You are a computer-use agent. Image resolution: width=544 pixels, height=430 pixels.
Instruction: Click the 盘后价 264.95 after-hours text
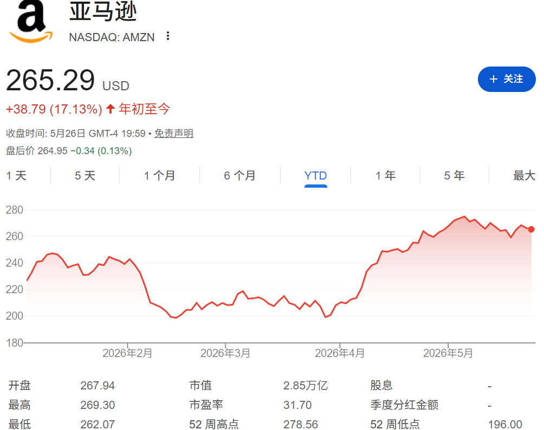coord(37,150)
